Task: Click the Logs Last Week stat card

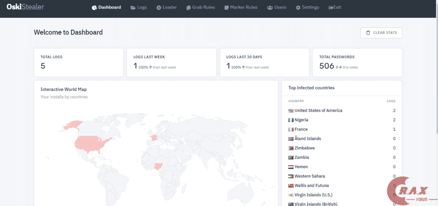Action: tap(171, 62)
